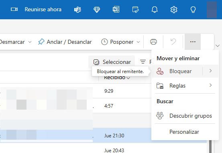222x153 pixels.
Task: Open the email received at 4:57
Action: click(x=75, y=106)
